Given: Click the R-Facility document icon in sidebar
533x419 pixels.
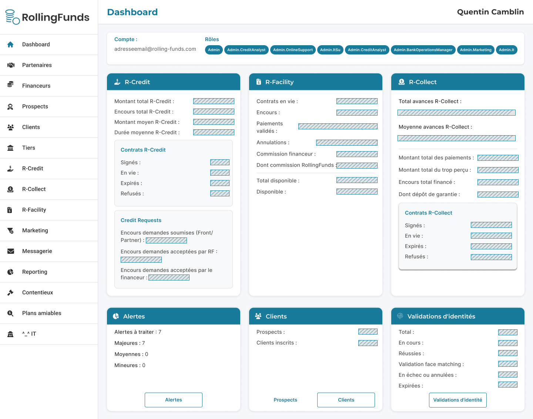Looking at the screenshot, I should pyautogui.click(x=10, y=210).
